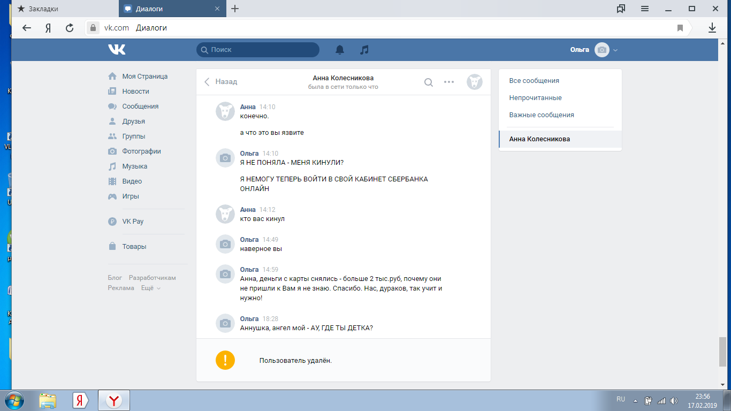The image size is (731, 411).
Task: Select the message 'наверное вы'
Action: [261, 249]
